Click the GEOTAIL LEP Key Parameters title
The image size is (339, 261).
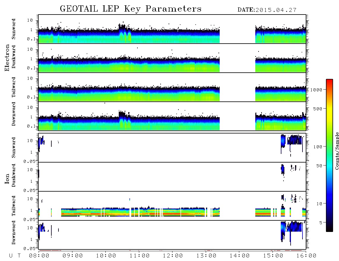click(x=131, y=9)
